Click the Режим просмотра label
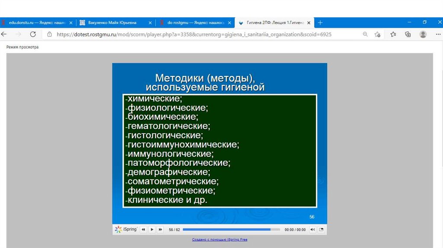443x248 pixels. (22, 47)
